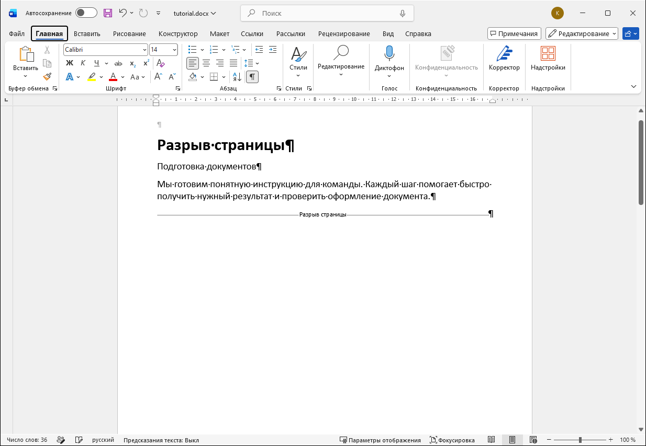This screenshot has height=446, width=646.
Task: Open the Редактирование mode dropdown at top right
Action: click(582, 33)
